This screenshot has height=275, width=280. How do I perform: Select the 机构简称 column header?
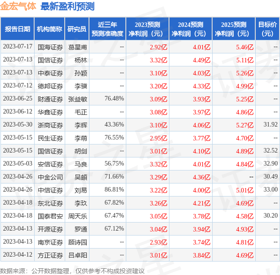(49, 29)
